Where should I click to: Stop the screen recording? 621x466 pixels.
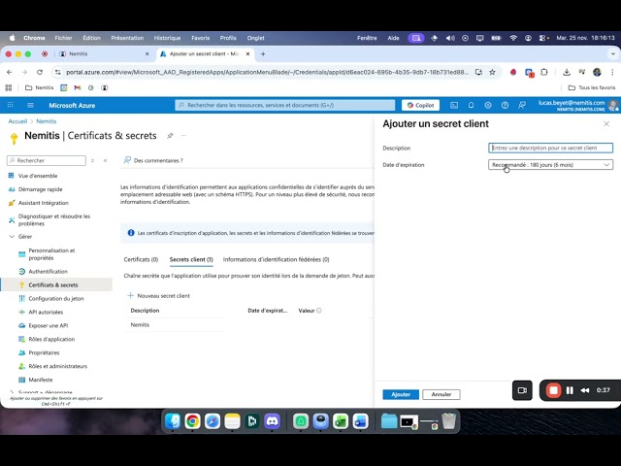[553, 390]
